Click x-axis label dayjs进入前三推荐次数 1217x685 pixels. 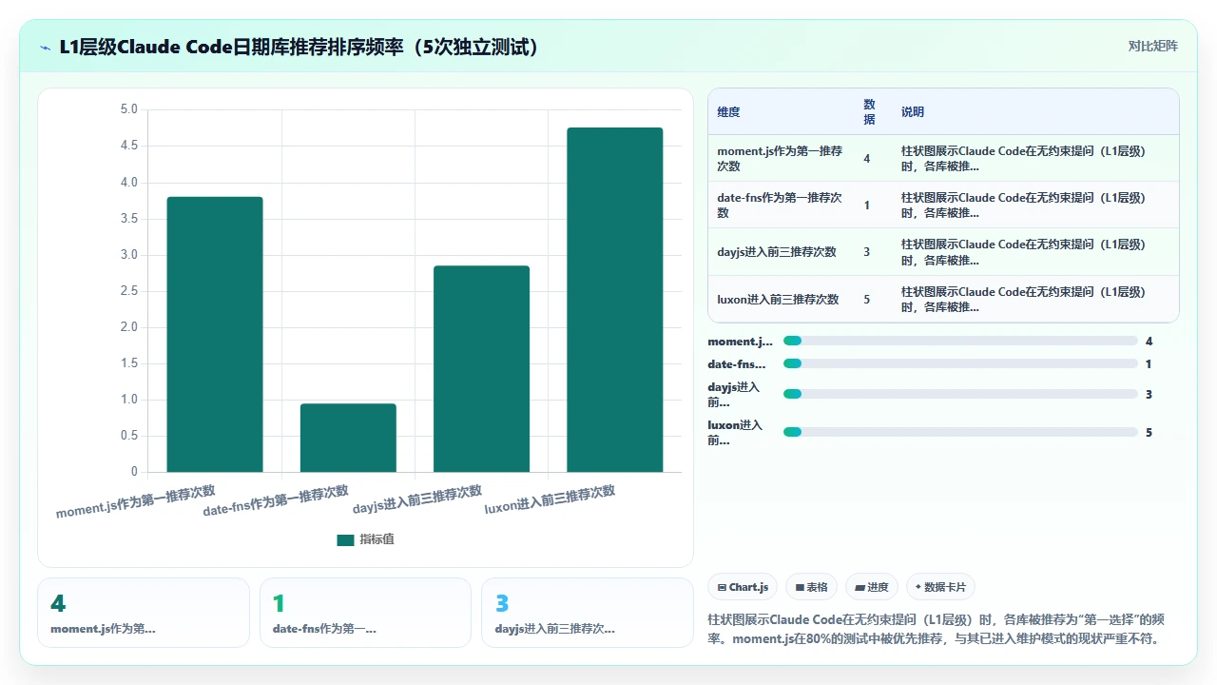[x=417, y=499]
